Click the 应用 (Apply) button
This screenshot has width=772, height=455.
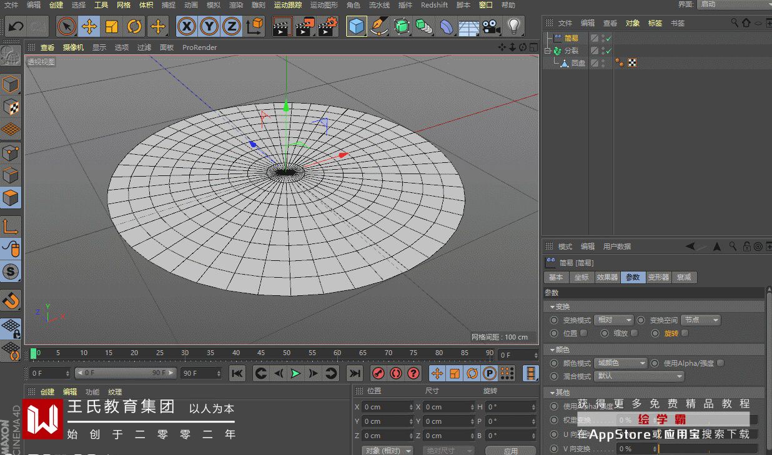click(x=510, y=451)
